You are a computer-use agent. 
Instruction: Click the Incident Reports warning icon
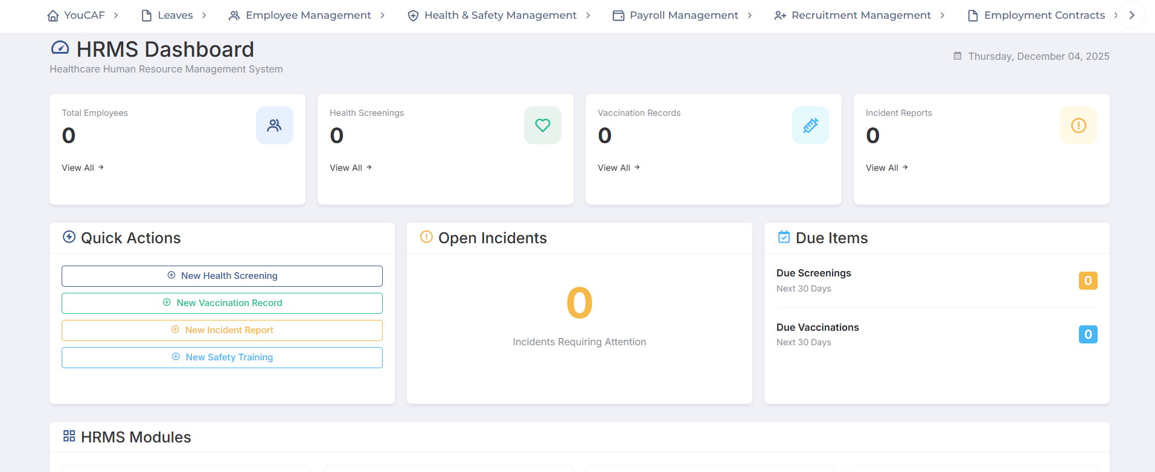[x=1078, y=126]
